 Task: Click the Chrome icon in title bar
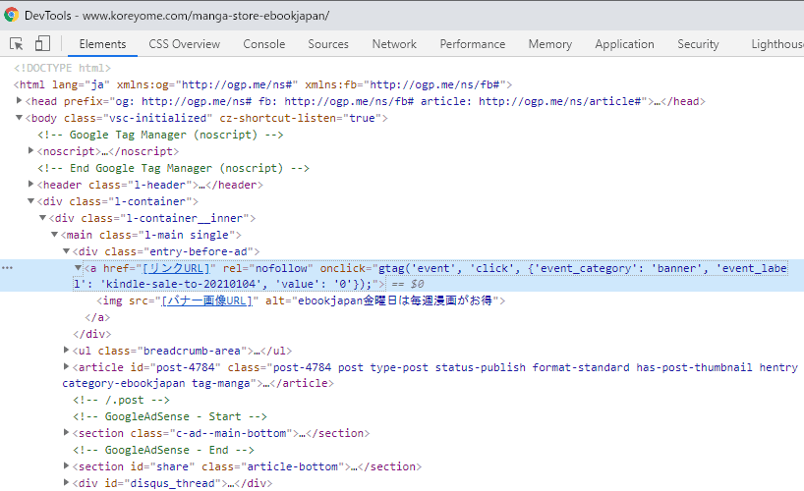[11, 15]
